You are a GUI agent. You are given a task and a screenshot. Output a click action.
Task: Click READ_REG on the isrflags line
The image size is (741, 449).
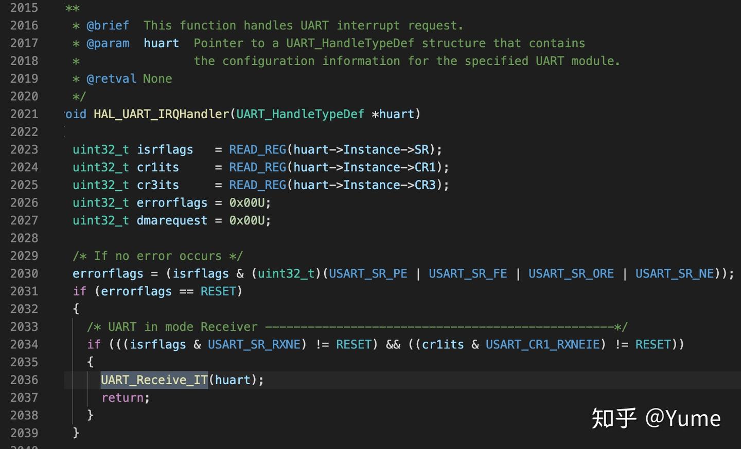point(257,149)
